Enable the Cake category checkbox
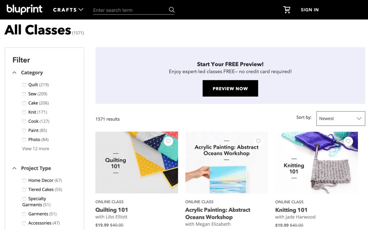368x230 pixels. point(24,103)
